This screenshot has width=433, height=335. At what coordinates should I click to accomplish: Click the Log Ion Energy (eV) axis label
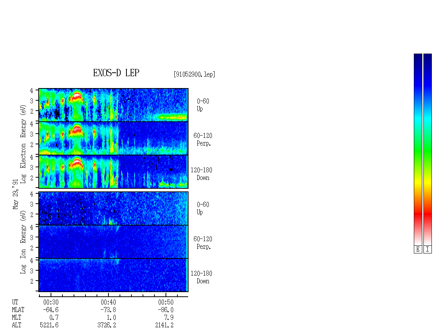[x=23, y=242]
